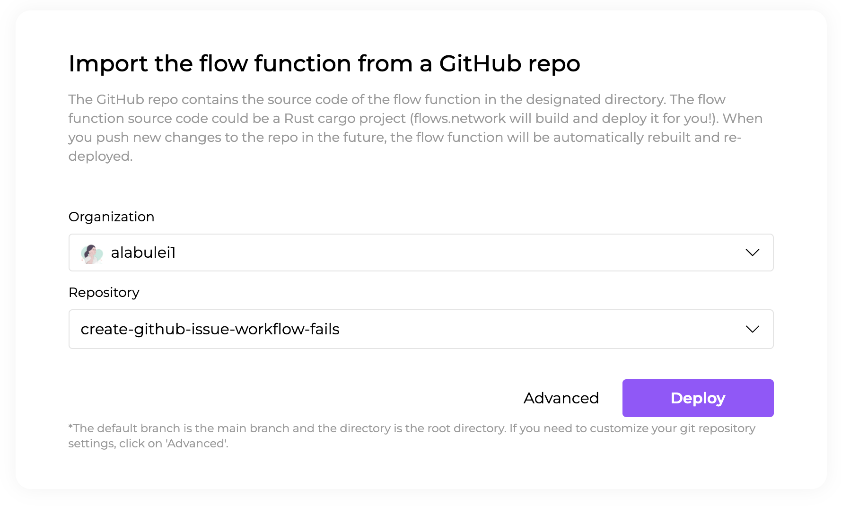Expand the Organization dropdown chevron arrow
Screen dimensions: 841x506
coord(752,253)
